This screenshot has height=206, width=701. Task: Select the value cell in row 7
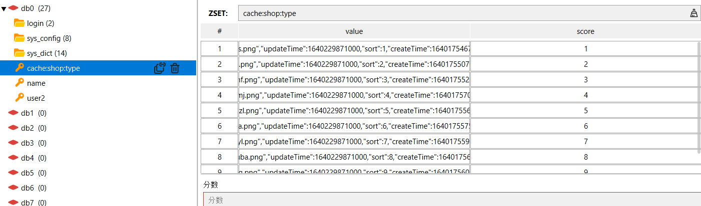coord(354,142)
